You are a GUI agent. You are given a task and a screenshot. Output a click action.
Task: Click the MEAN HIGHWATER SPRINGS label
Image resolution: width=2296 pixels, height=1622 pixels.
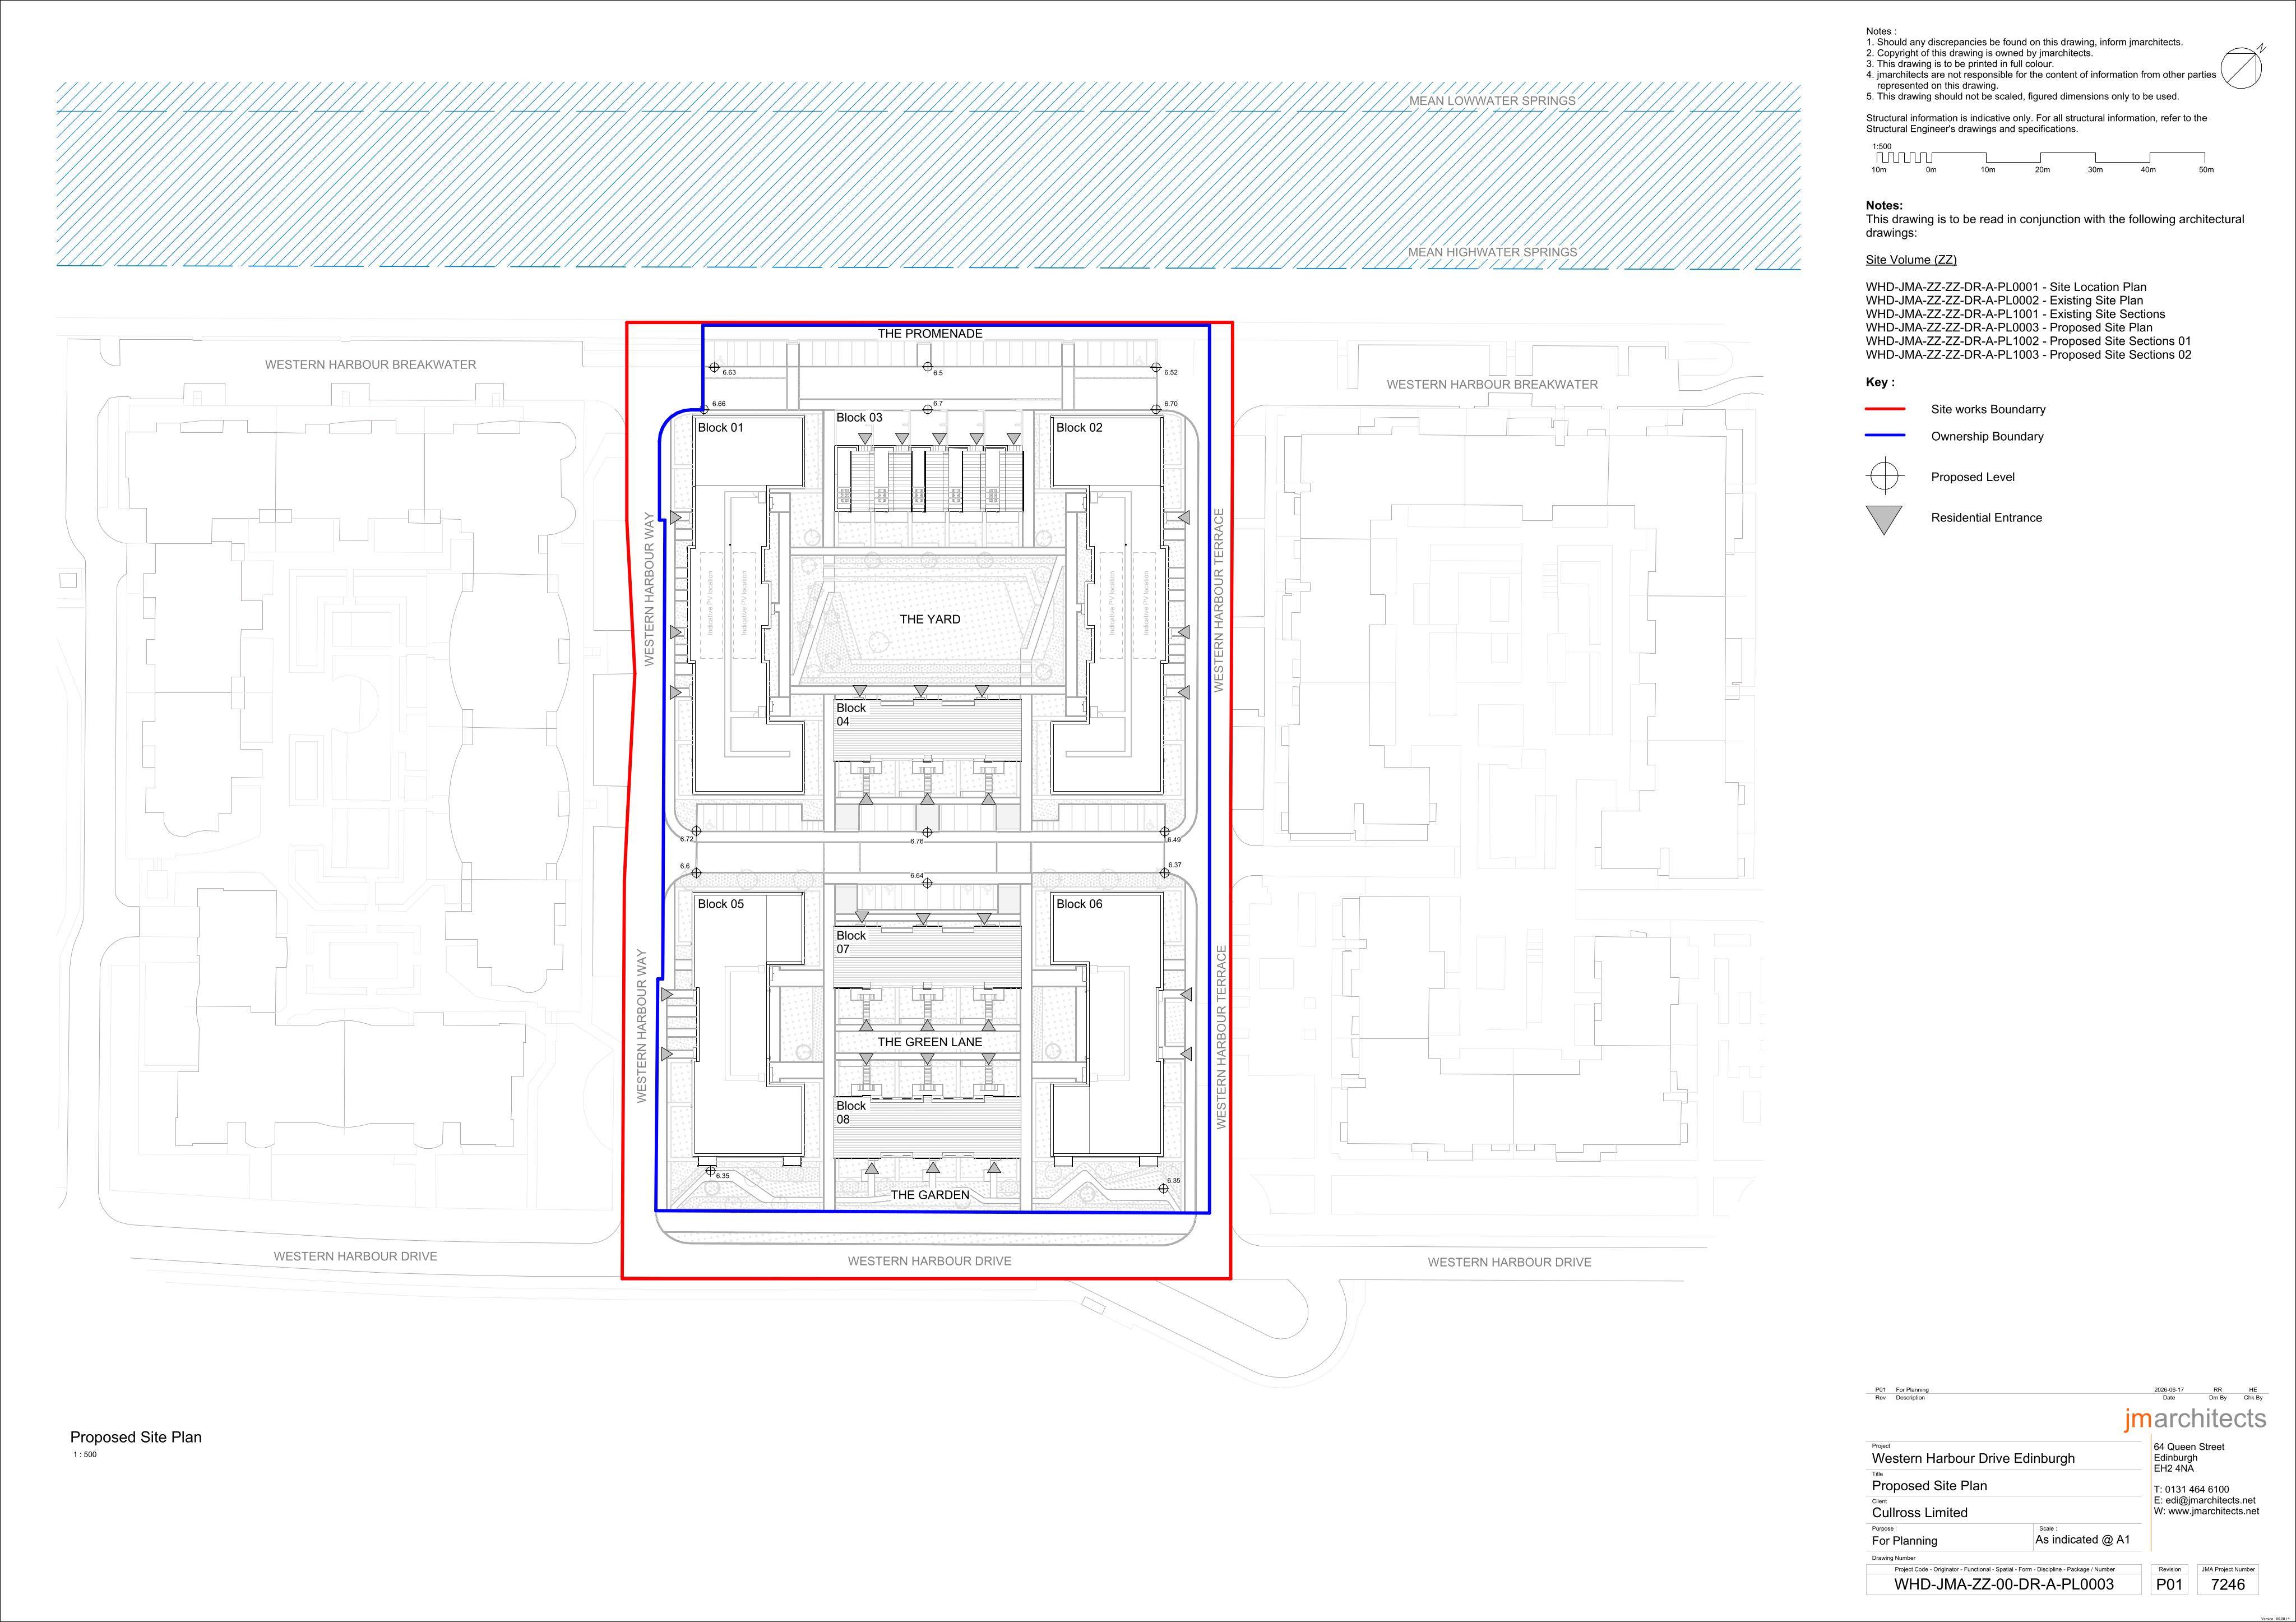point(1493,252)
